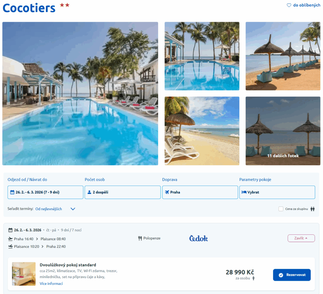
Task: Click the Rezervovat button
Action: 292,275
